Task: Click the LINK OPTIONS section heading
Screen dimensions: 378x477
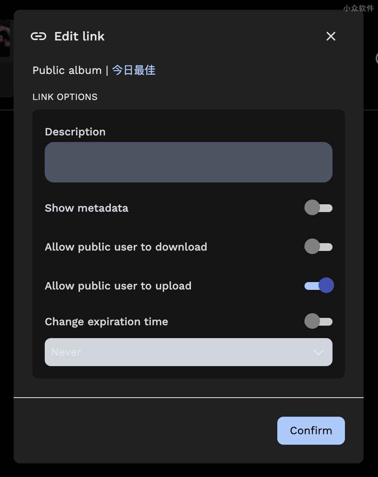Action: tap(65, 97)
